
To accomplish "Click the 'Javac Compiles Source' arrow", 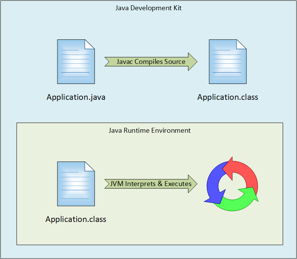I will 151,62.
